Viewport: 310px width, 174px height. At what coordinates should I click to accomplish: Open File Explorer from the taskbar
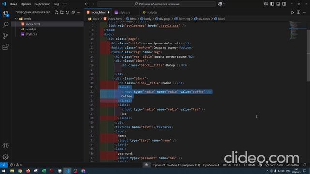pyautogui.click(x=12, y=171)
